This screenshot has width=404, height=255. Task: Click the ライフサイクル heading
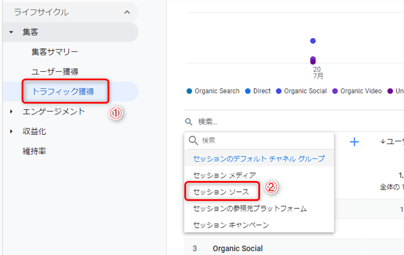click(41, 12)
